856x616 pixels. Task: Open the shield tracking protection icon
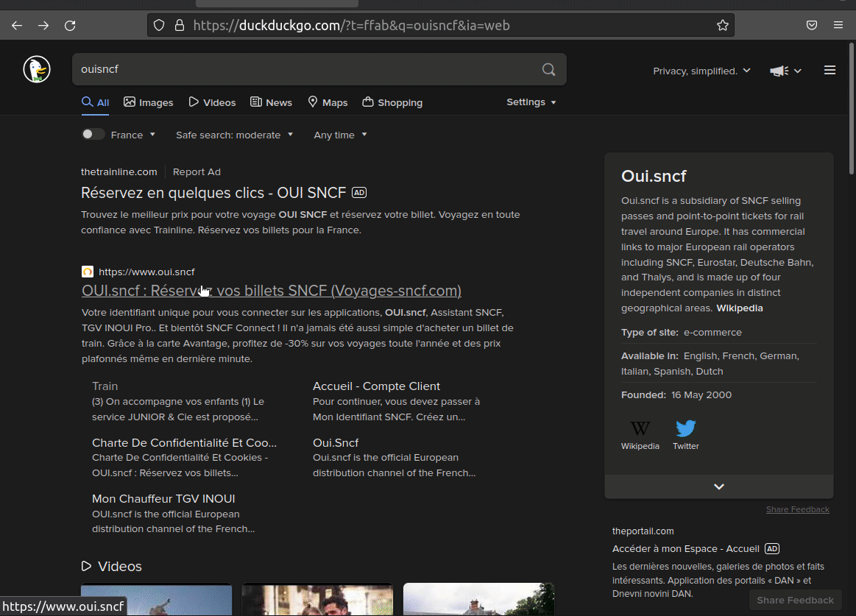point(159,25)
